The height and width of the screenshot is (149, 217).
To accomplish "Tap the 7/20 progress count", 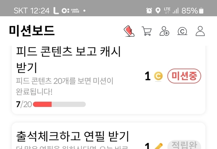I will [x=24, y=104].
